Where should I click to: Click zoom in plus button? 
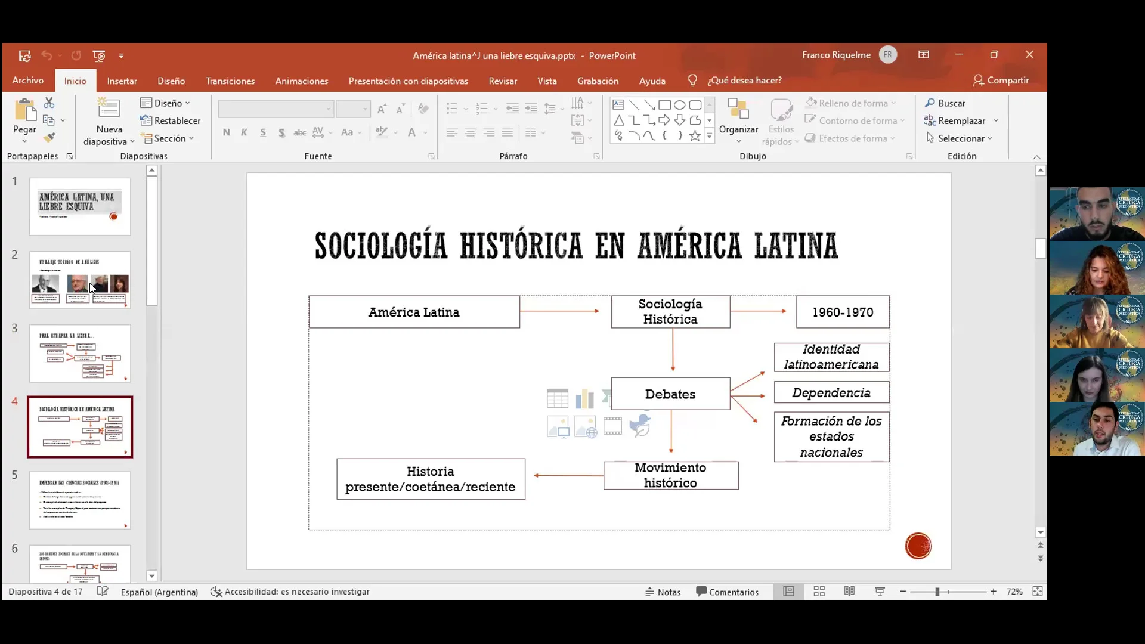coord(994,592)
